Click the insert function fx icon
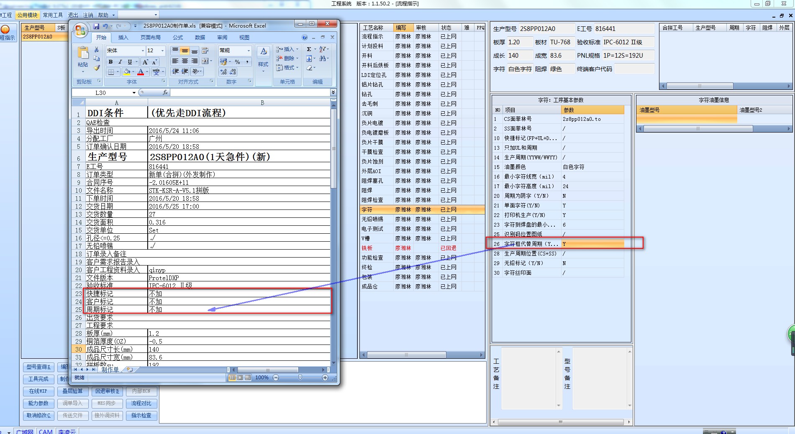Viewport: 795px width, 434px height. click(x=165, y=92)
